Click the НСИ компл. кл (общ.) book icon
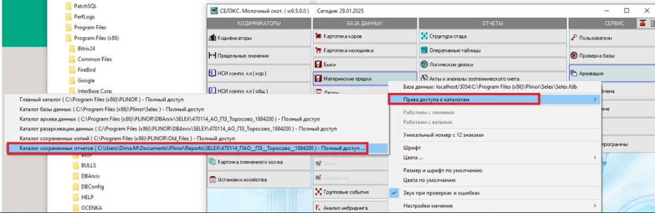Image resolution: width=655 pixels, height=213 pixels. (212, 90)
